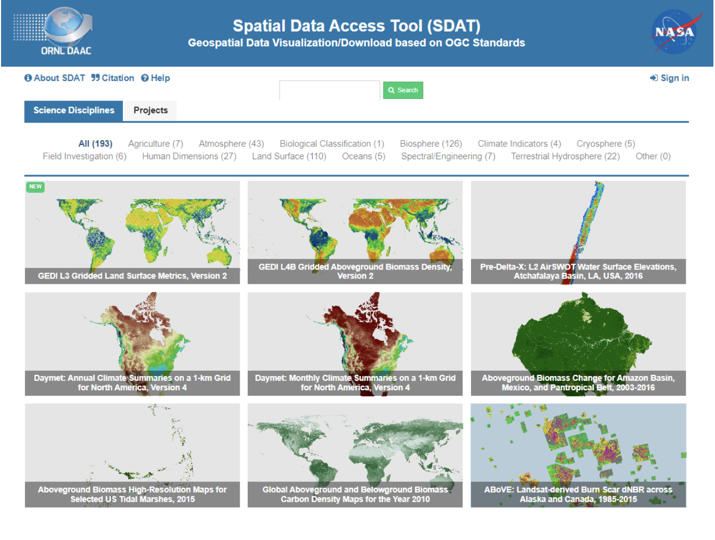Select the Land Surface (110) filter

point(289,157)
